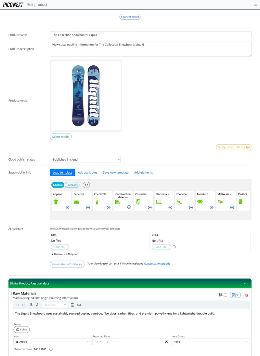Switch to the Add elements tab
The image size is (260, 356).
click(143, 172)
